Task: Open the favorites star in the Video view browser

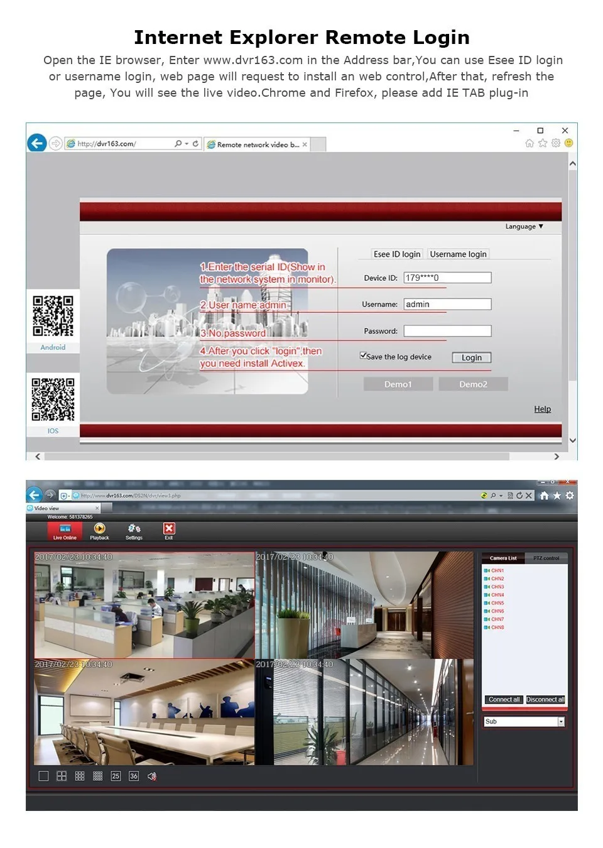Action: 557,496
